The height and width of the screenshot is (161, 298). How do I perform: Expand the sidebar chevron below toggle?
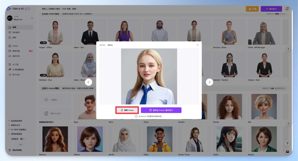21,144
